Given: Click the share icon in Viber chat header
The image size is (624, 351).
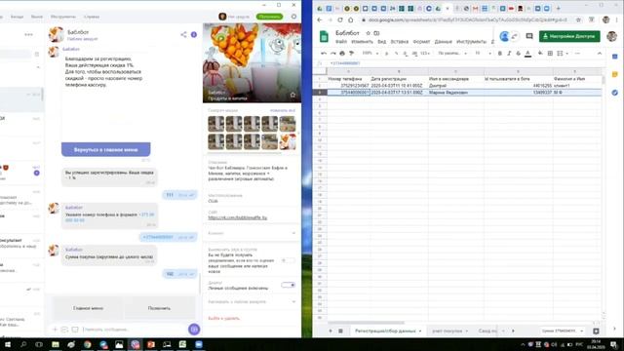Looking at the screenshot, I should pyautogui.click(x=183, y=35).
